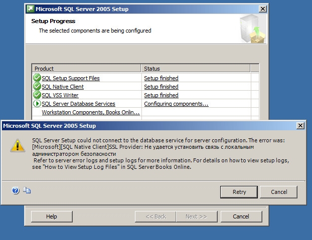Click the Configuring components status link
Viewport: 312px width, 240px height.
point(176,104)
